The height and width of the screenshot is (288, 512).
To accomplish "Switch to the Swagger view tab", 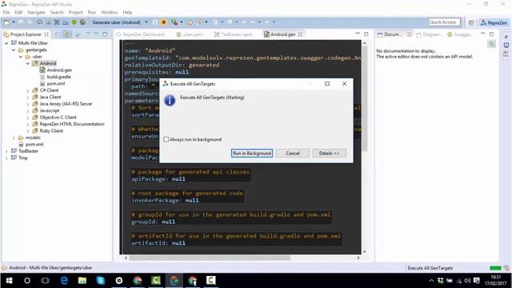I will click(460, 34).
